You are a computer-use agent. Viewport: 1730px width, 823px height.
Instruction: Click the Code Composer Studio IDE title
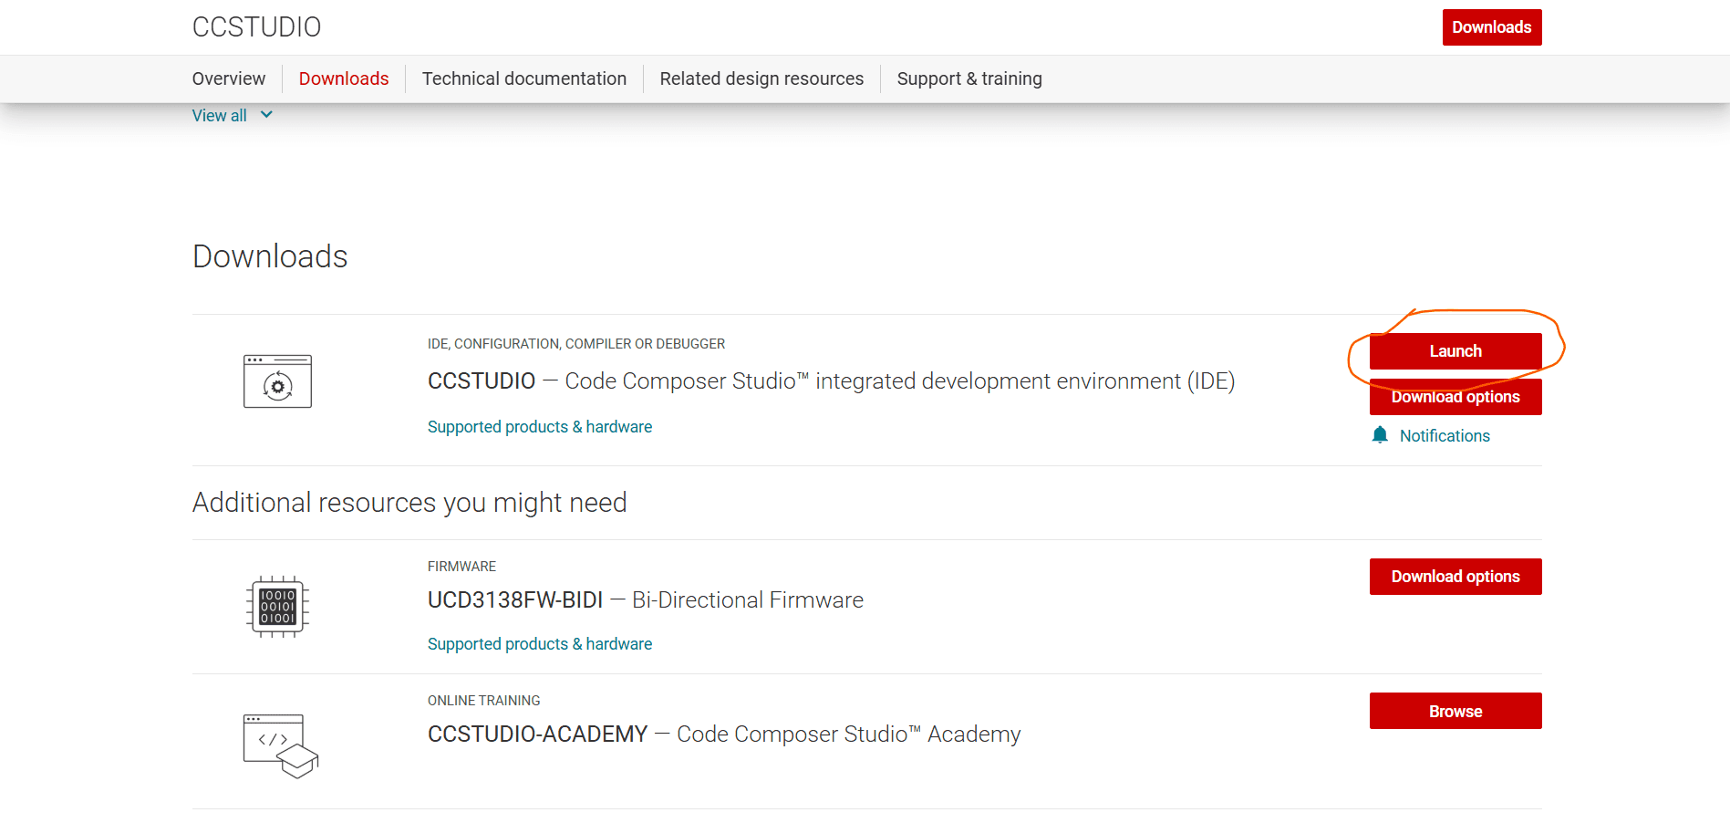pos(831,381)
